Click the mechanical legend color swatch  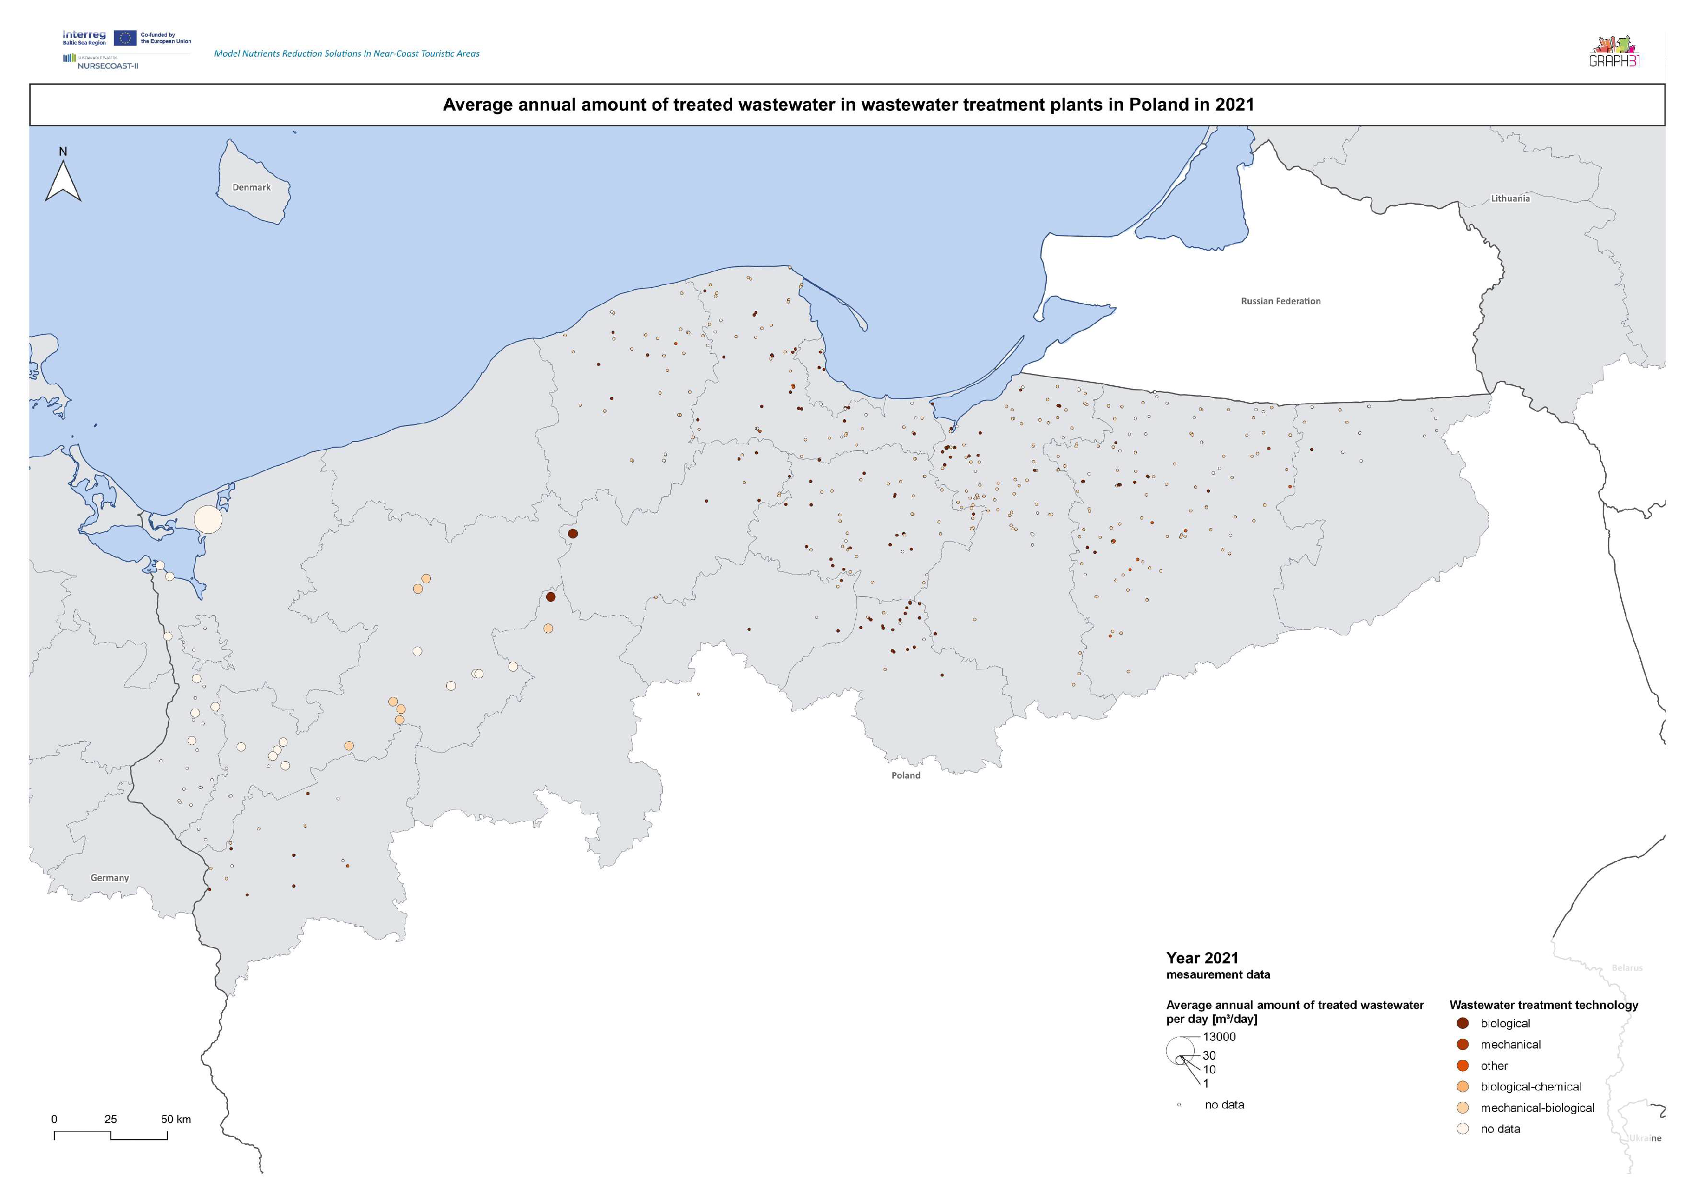1462,1044
